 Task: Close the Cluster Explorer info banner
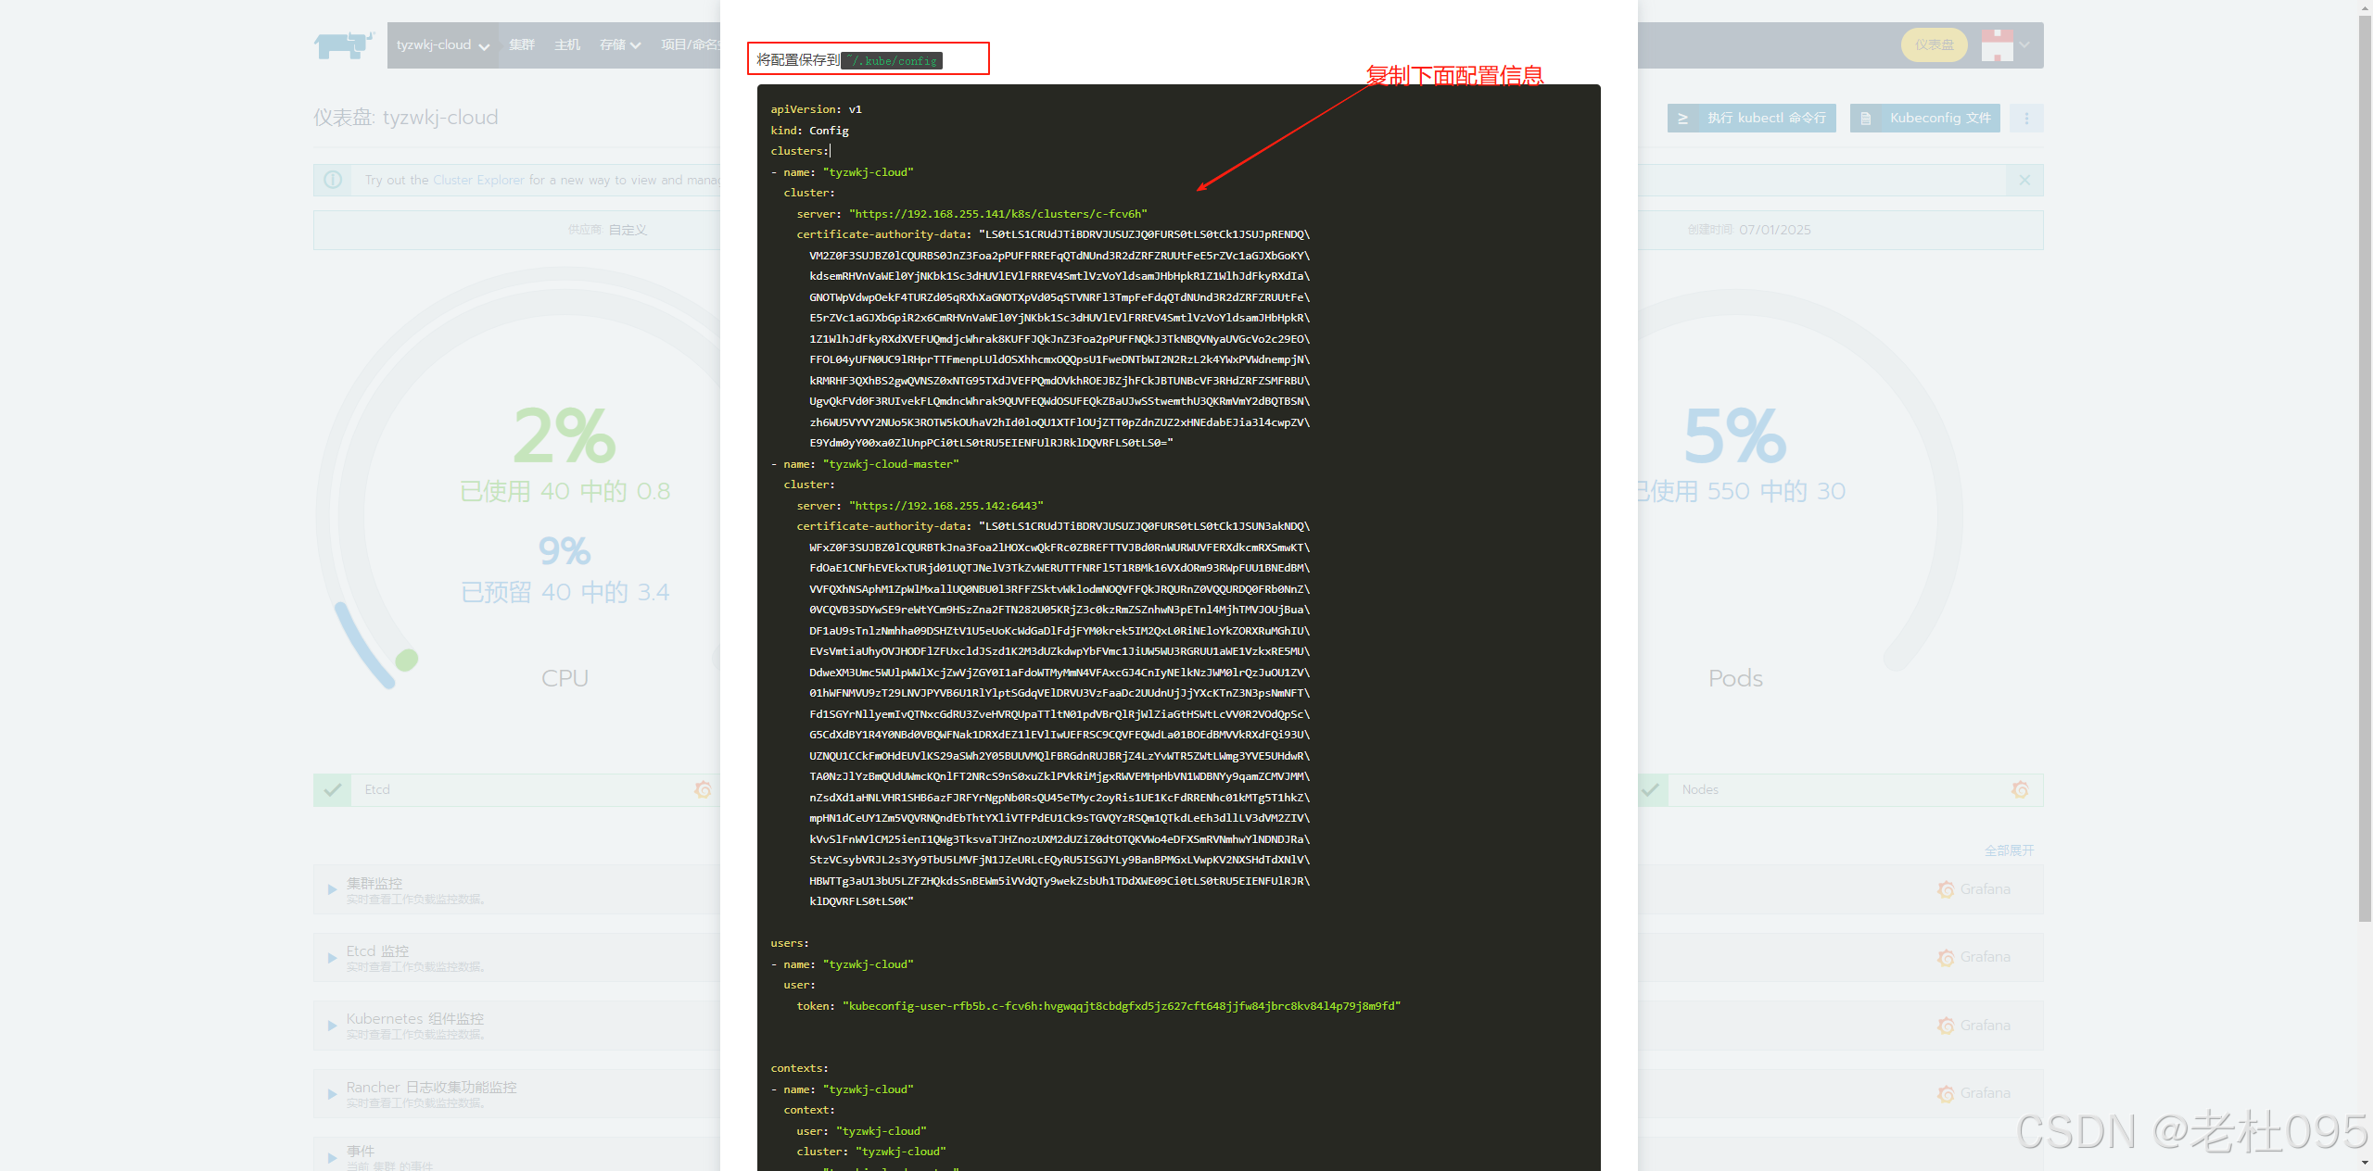[x=2024, y=181]
